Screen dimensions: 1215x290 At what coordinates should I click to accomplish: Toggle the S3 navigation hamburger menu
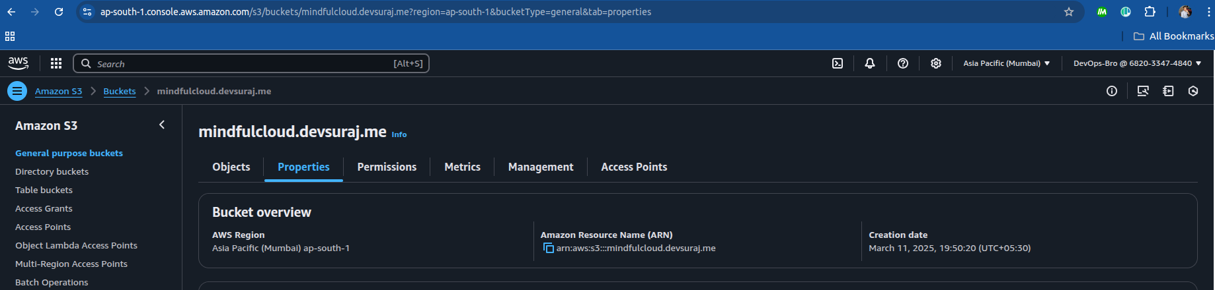pyautogui.click(x=17, y=91)
